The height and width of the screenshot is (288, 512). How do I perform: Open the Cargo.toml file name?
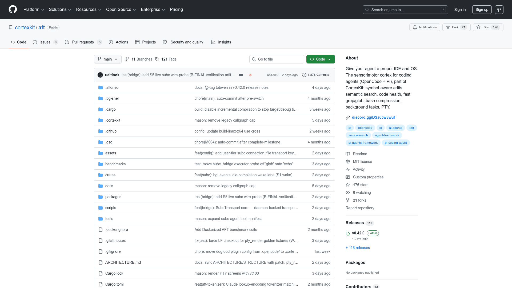coord(114,284)
